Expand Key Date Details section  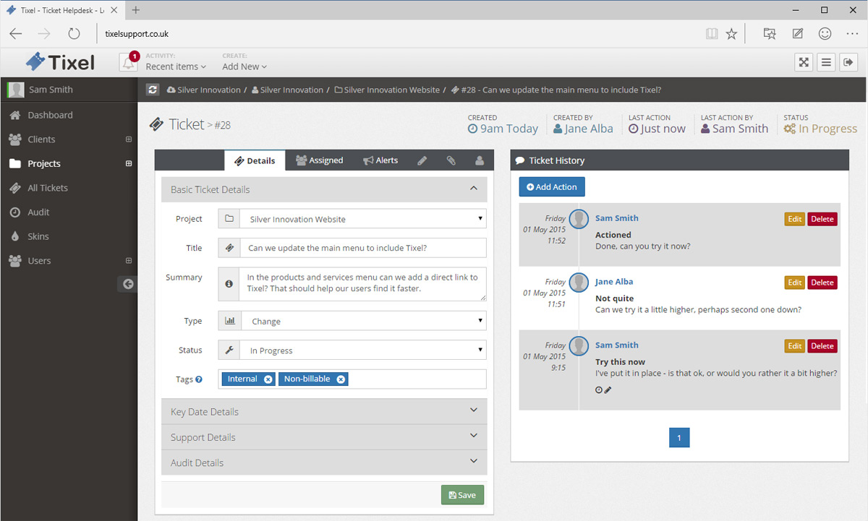coord(324,412)
